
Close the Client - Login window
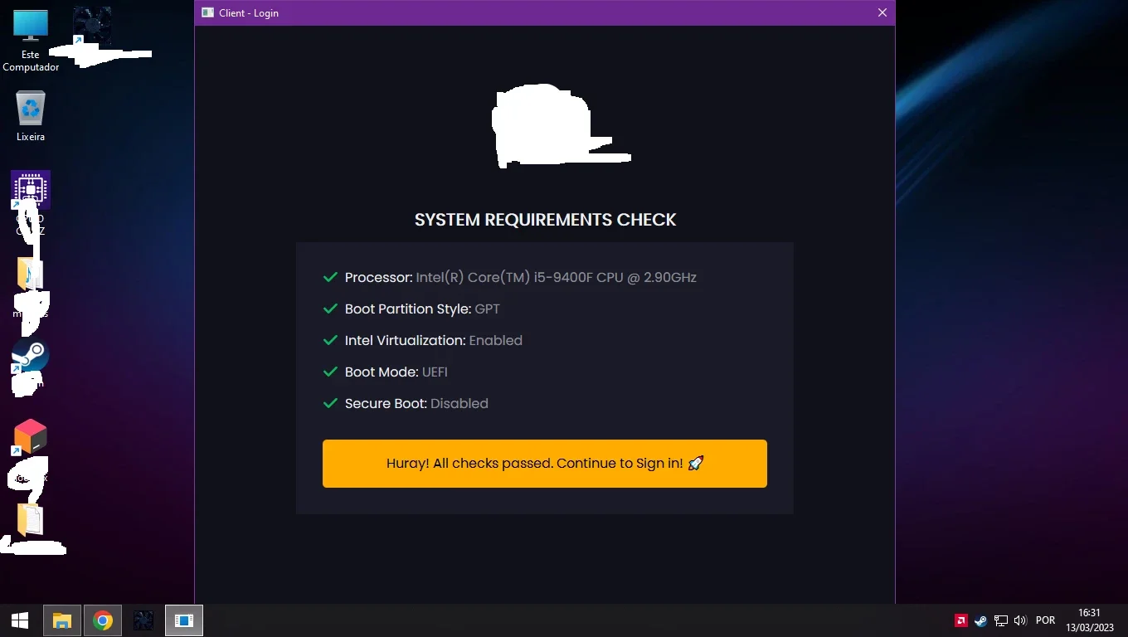click(882, 12)
